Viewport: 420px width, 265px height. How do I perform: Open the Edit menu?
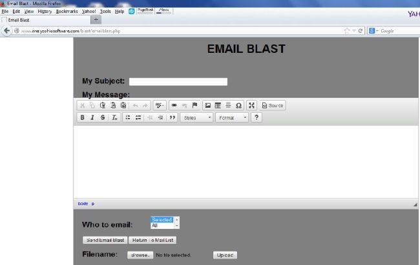16,11
